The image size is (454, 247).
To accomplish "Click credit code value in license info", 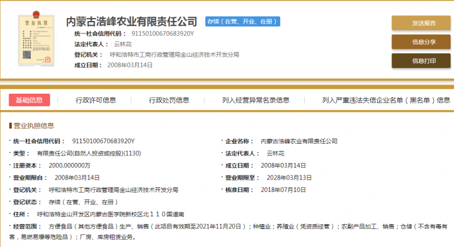I will tap(103, 141).
